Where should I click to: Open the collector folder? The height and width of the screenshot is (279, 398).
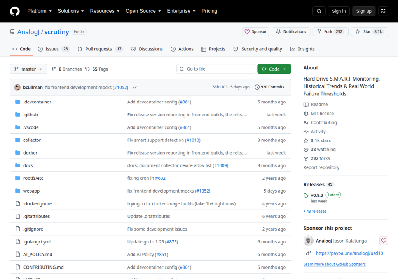tap(32, 140)
